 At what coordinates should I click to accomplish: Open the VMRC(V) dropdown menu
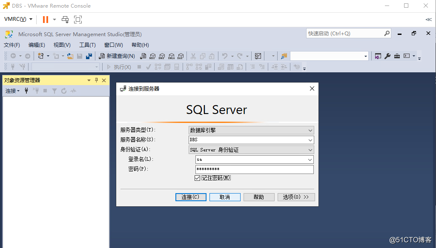click(x=18, y=19)
